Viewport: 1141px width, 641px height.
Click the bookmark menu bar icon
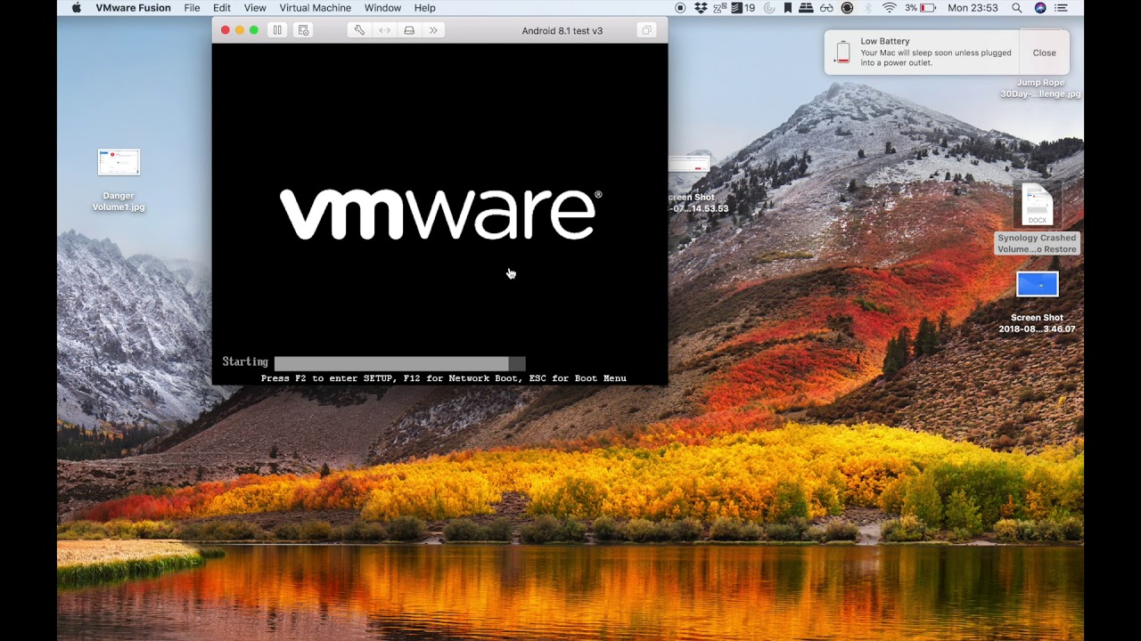pos(788,8)
